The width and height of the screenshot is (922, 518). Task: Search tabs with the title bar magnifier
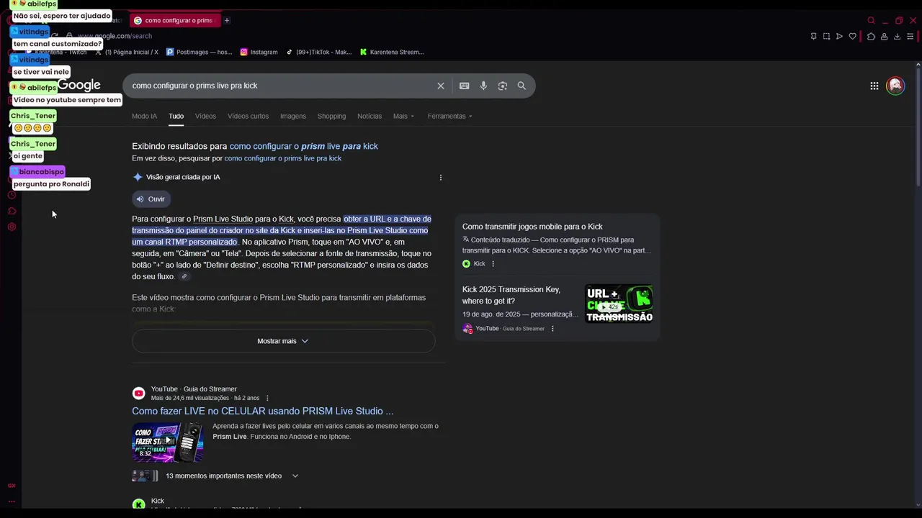pos(871,20)
